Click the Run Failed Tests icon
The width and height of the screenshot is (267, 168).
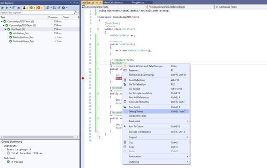pos(18,8)
